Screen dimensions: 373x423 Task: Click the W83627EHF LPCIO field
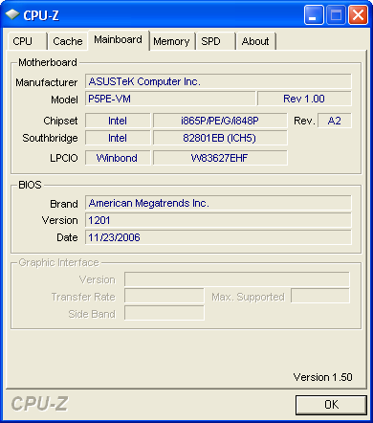pyautogui.click(x=220, y=158)
